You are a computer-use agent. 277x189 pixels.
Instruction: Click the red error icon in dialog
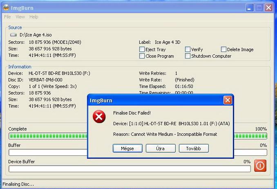click(99, 117)
